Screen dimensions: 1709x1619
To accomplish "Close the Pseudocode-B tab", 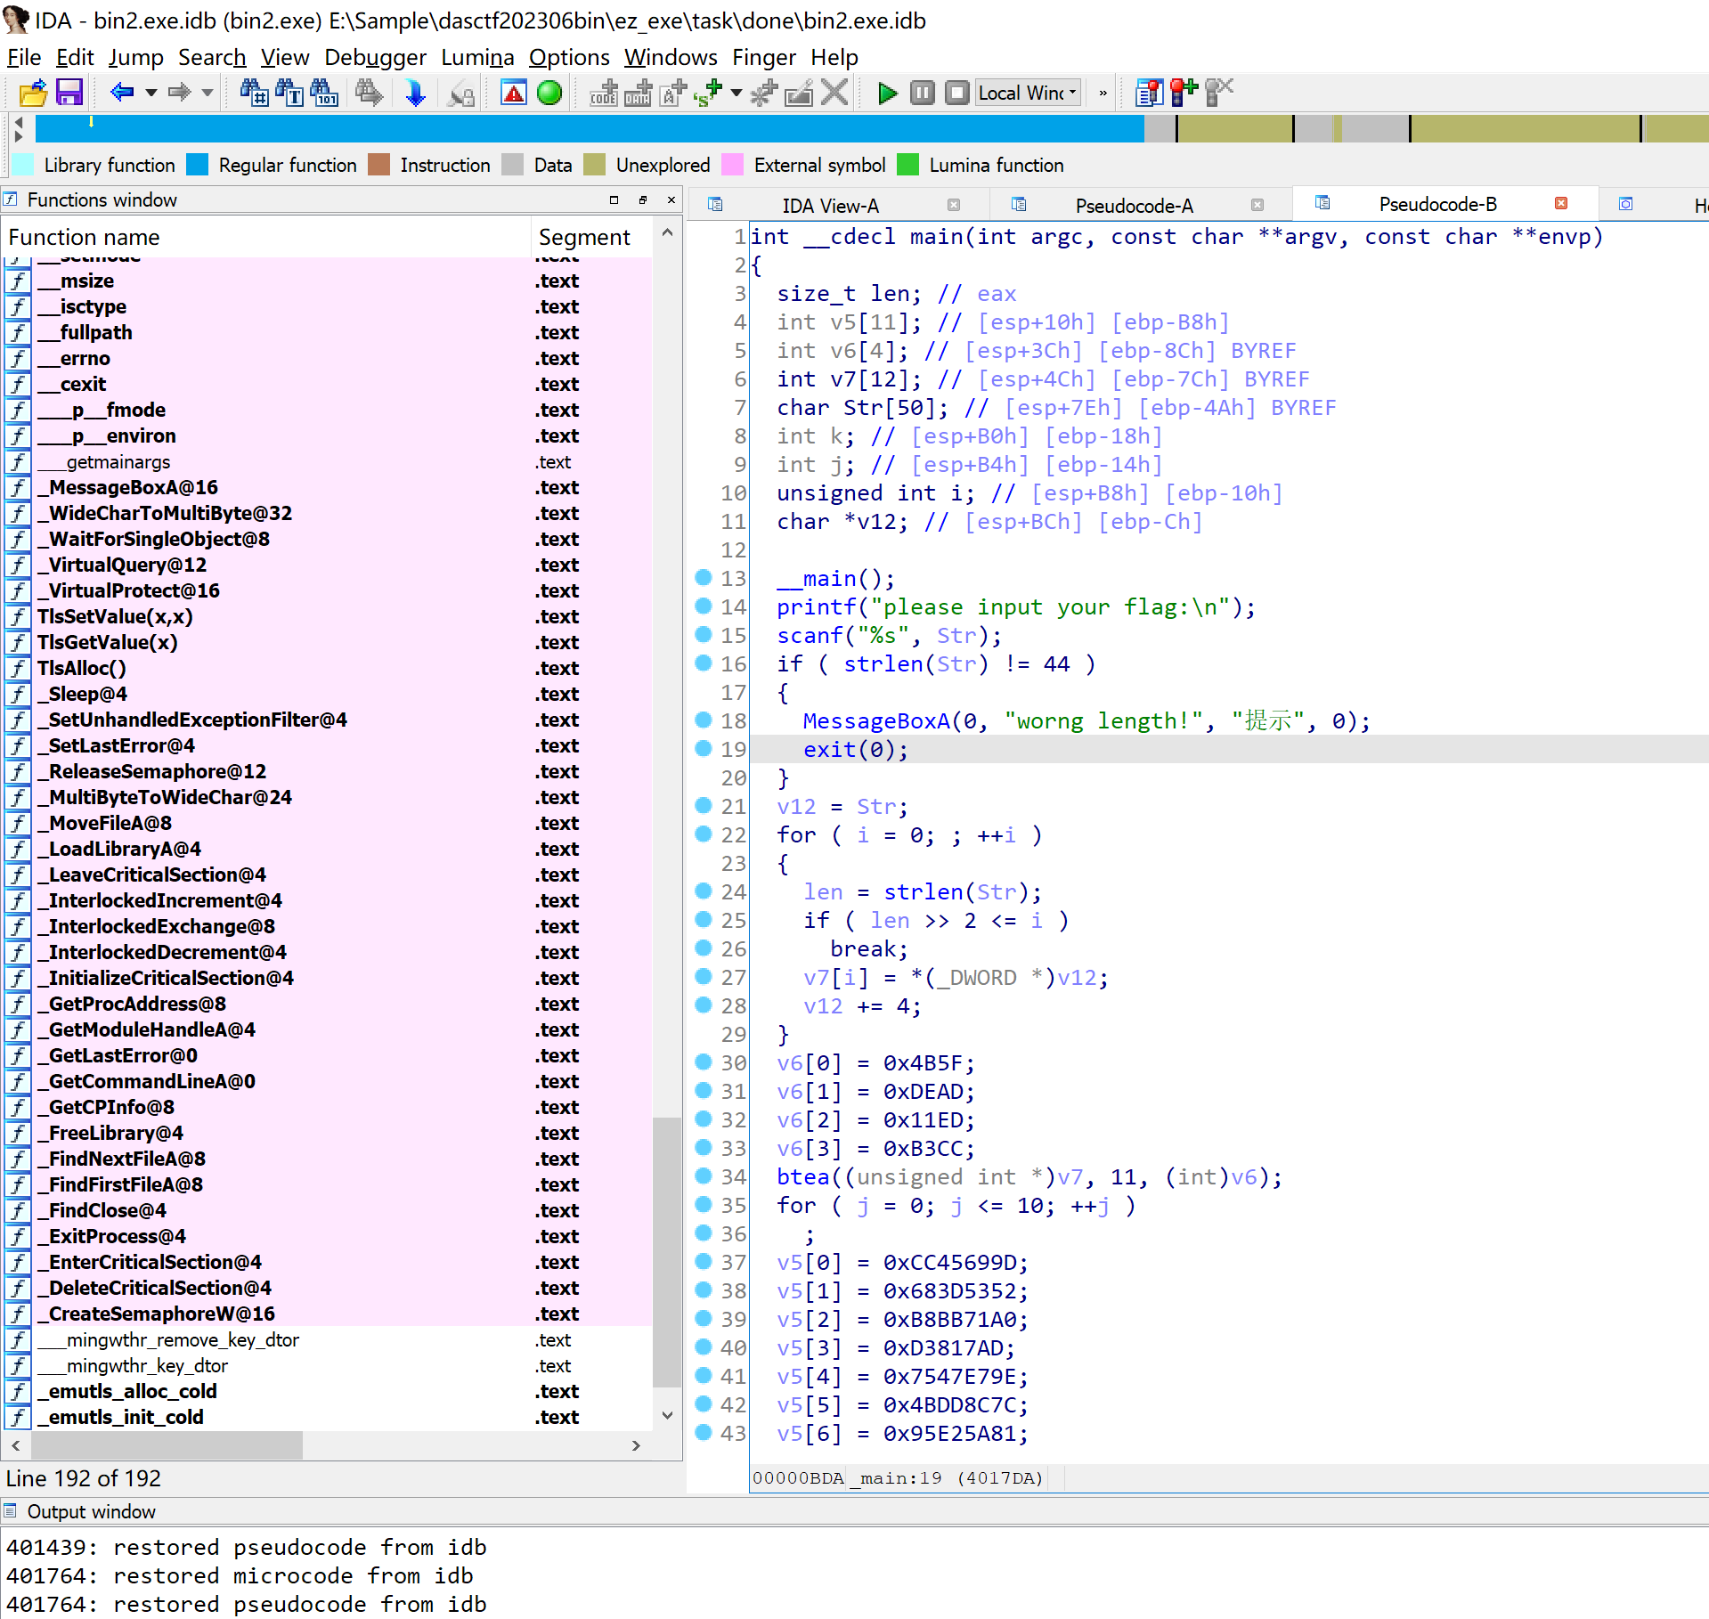I will pyautogui.click(x=1561, y=203).
